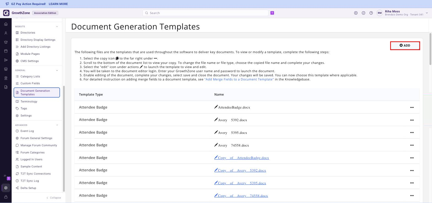Open the Membership crown icon in left rail

coord(6,42)
